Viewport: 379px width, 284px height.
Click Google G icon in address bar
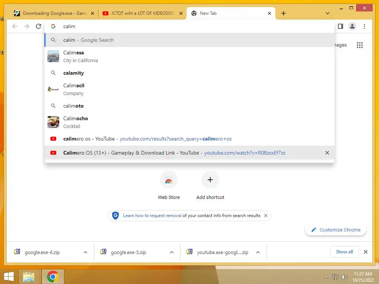53,26
